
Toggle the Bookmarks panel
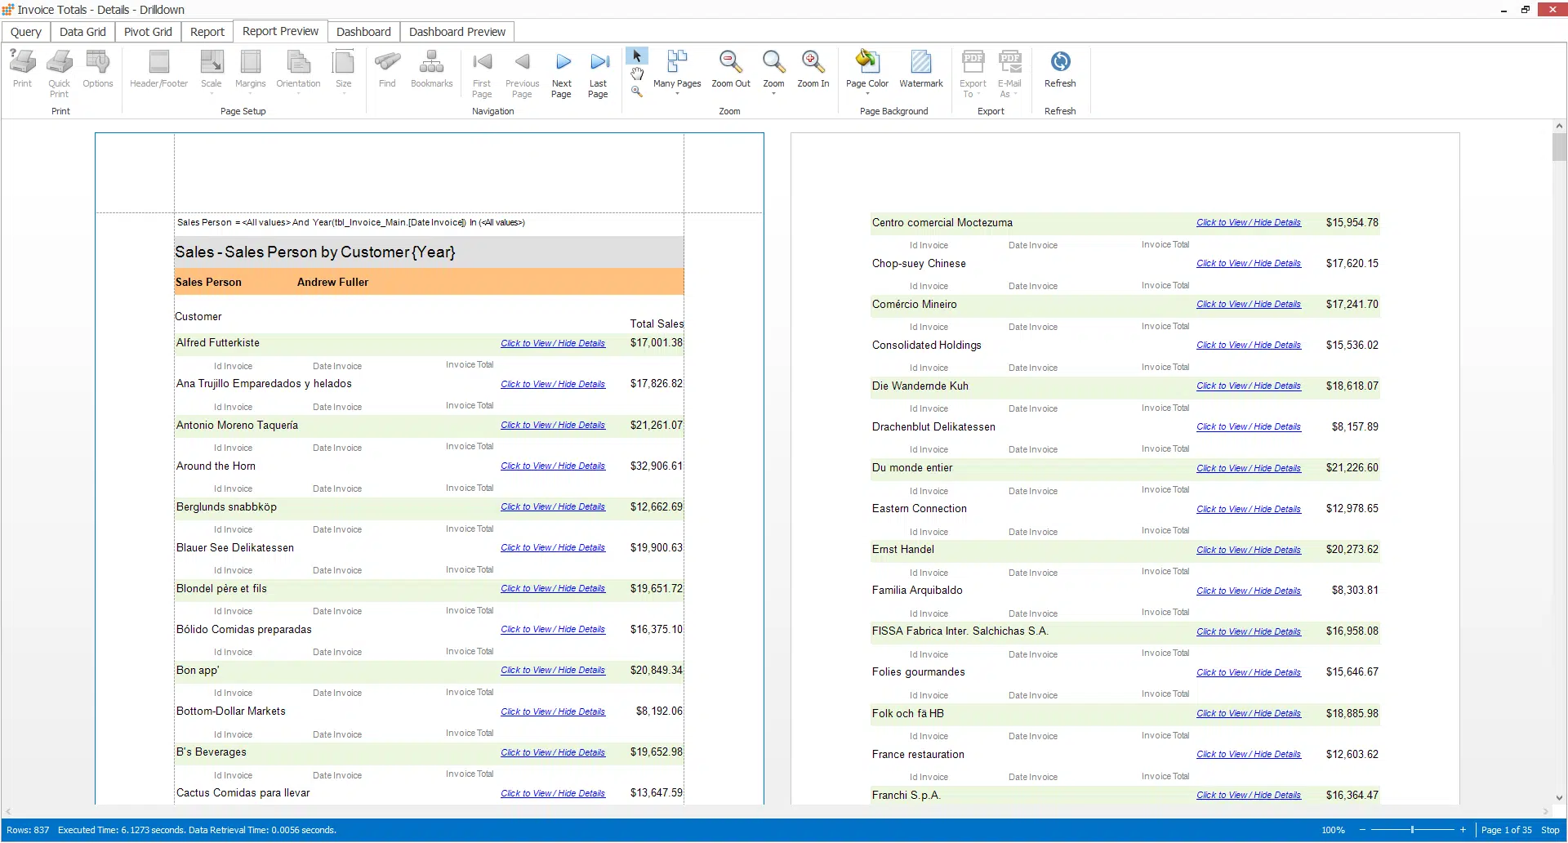(x=431, y=69)
